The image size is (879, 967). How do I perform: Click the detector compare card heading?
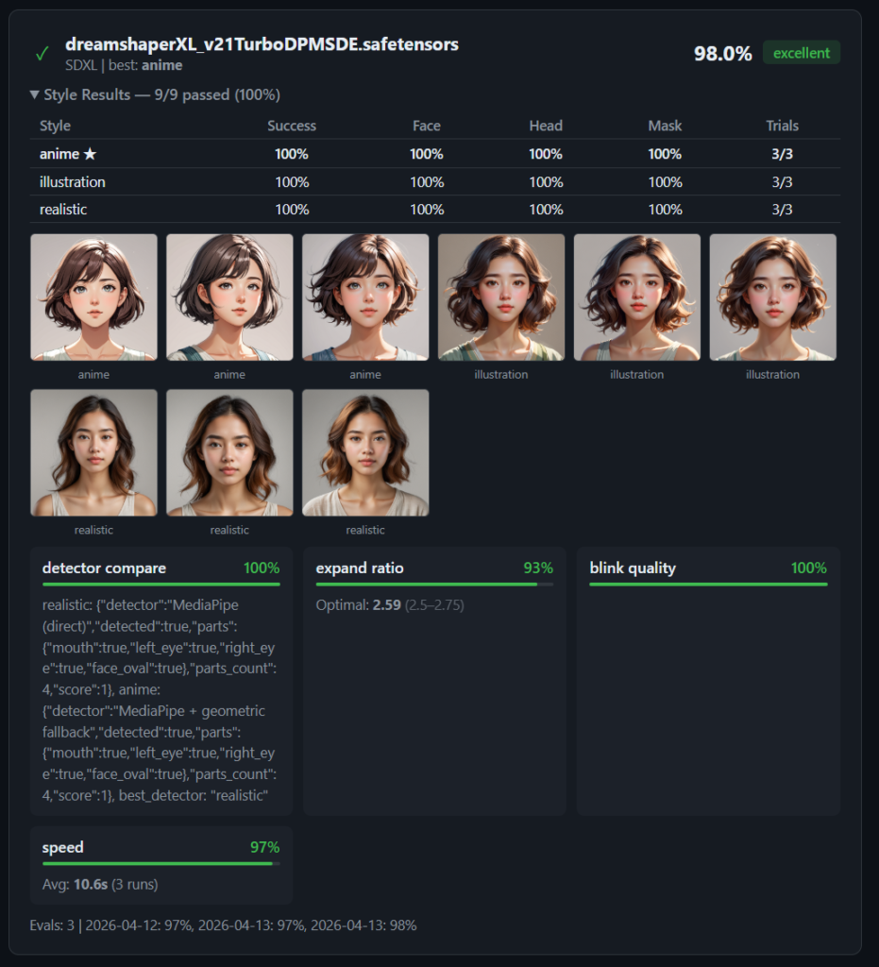point(104,568)
